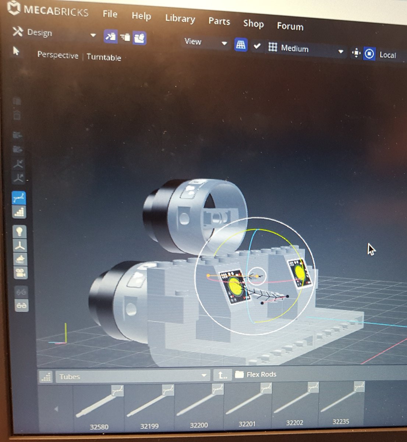Click the Local orientation label
Screen dimensions: 407x442
[x=387, y=55]
